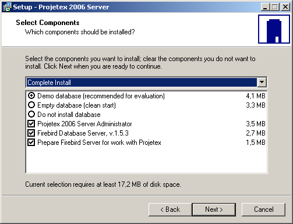Image resolution: width=293 pixels, height=224 pixels.
Task: Minimize the Setup window
Action: click(265, 7)
